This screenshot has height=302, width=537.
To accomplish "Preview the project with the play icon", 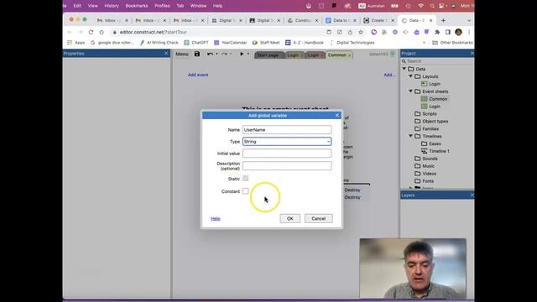I will 242,54.
